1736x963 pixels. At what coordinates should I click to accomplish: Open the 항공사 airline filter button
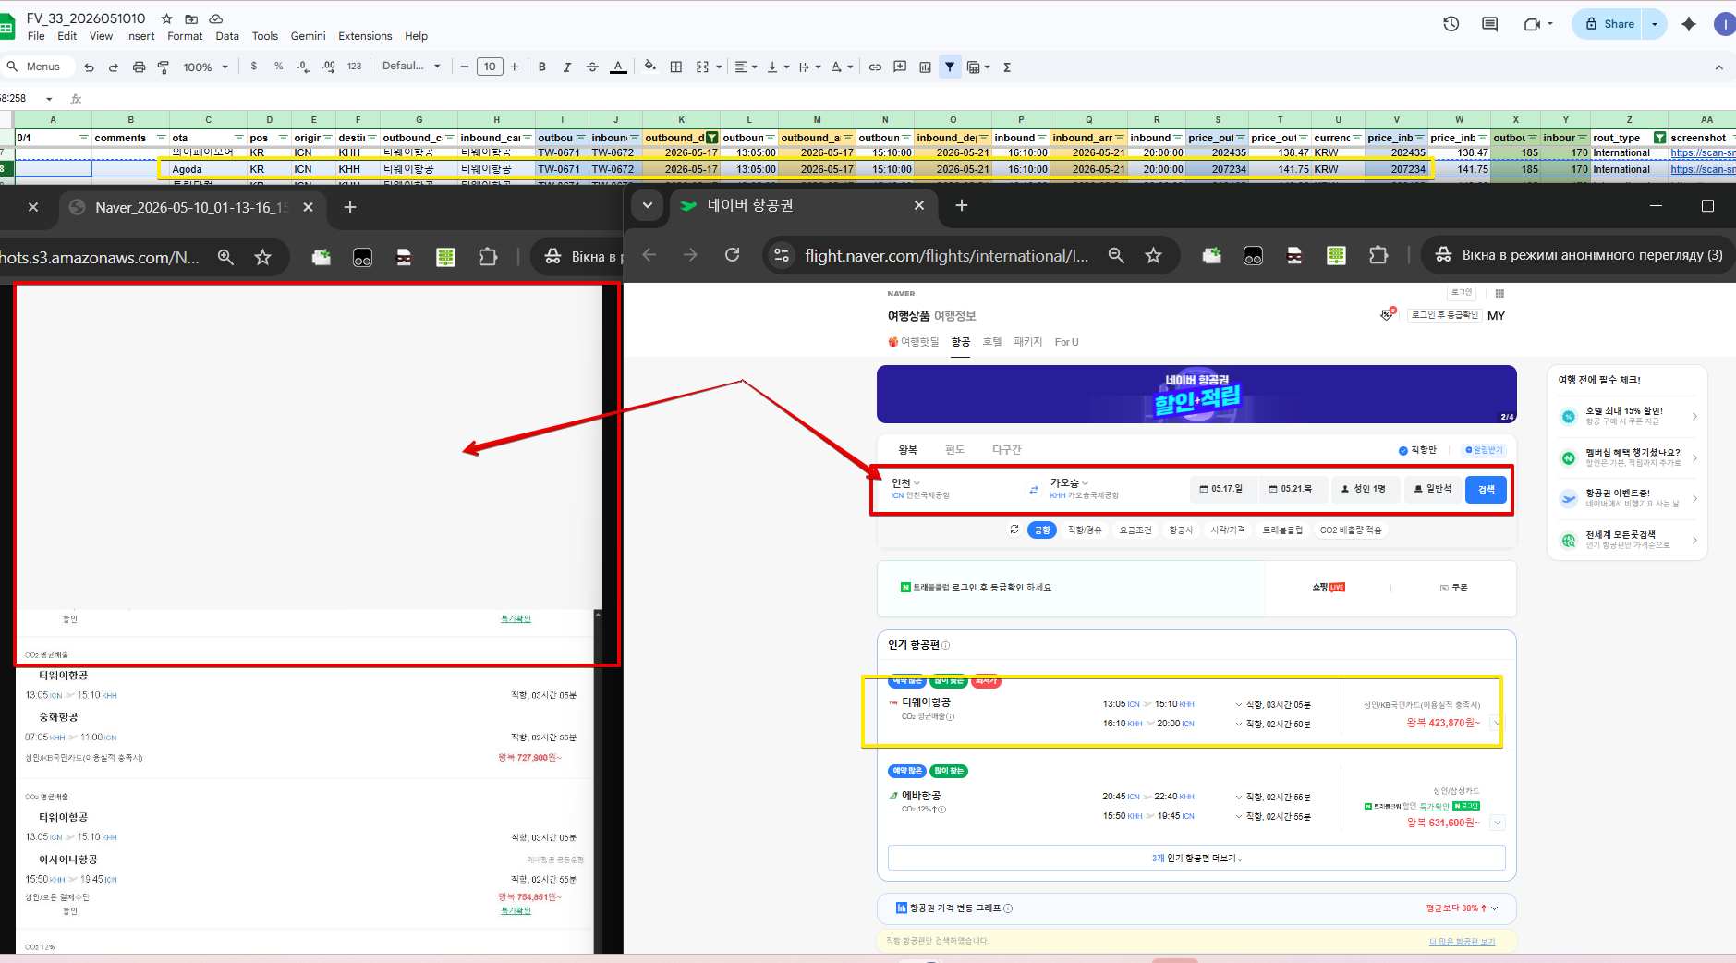coord(1181,530)
